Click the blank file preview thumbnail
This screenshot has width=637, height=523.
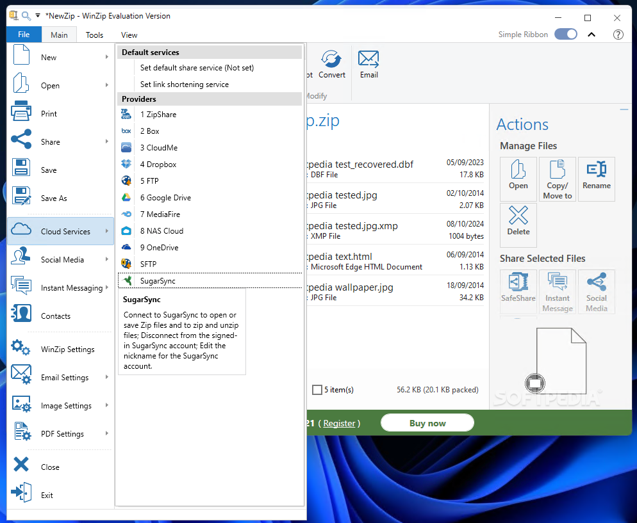click(561, 360)
